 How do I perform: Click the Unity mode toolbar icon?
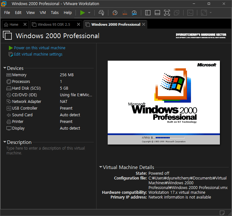coord(177,13)
